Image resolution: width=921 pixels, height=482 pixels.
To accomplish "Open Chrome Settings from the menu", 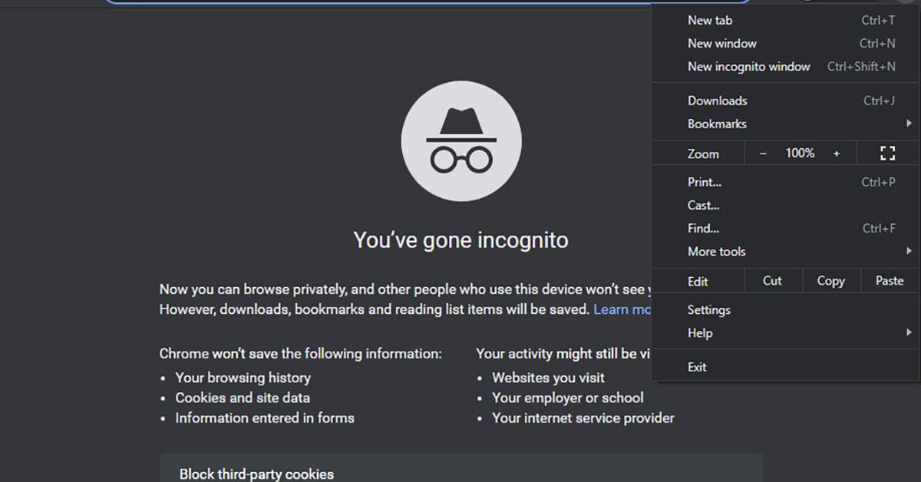I will (708, 310).
